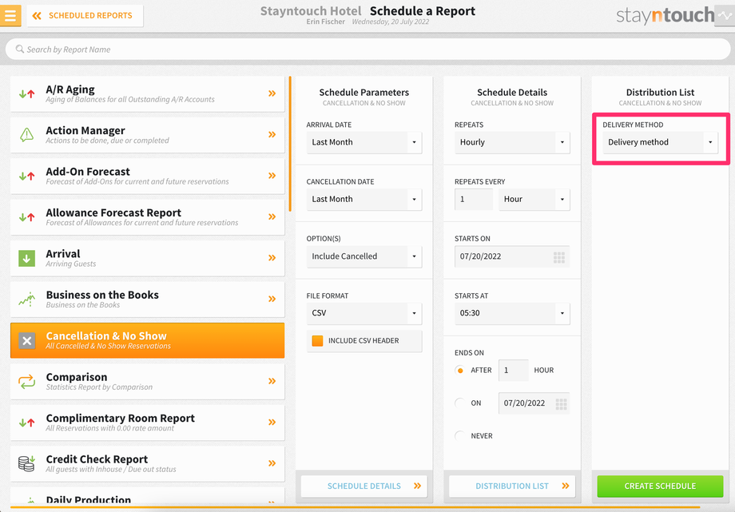Screen dimensions: 735x512
Task: Select the Credit Check Report title
Action: (x=97, y=459)
